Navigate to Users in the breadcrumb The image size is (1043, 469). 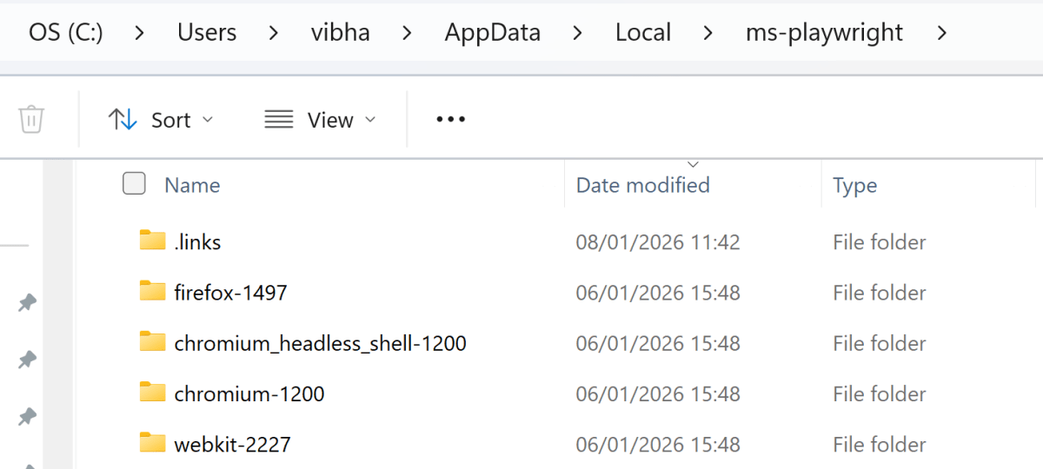pyautogui.click(x=207, y=33)
